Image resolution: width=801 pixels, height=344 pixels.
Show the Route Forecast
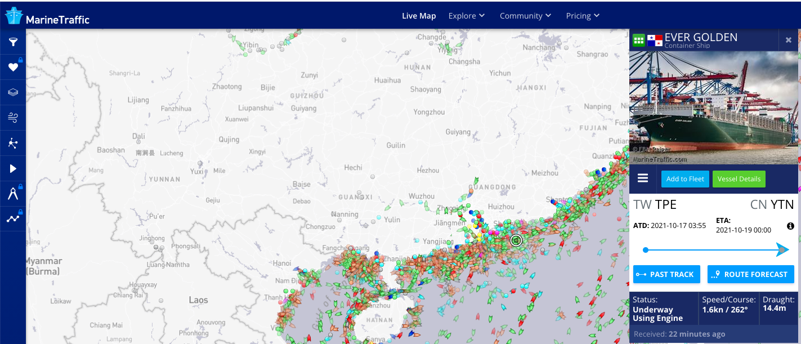point(751,274)
